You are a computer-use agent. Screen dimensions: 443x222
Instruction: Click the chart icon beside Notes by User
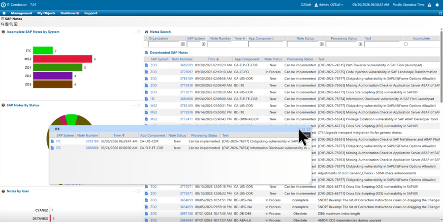[x=3, y=191]
